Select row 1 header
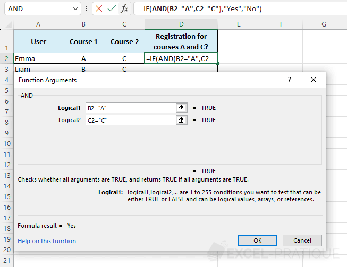The height and width of the screenshot is (267, 347). pyautogui.click(x=6, y=41)
